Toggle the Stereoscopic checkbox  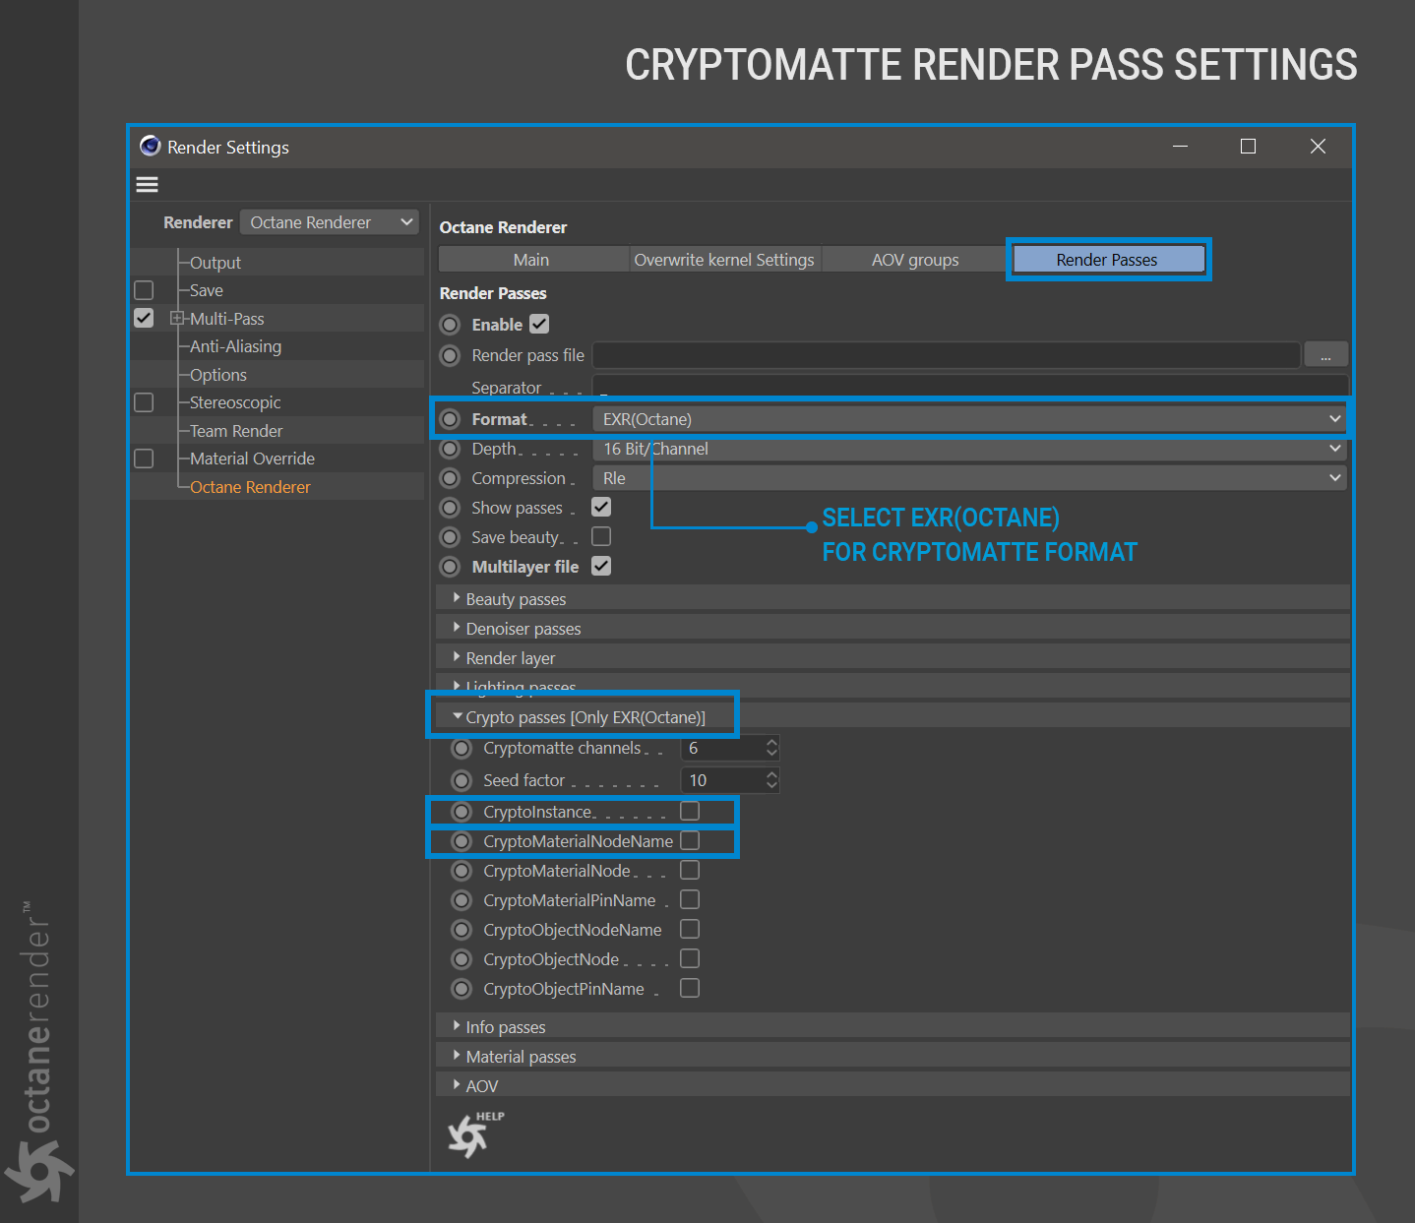click(x=144, y=402)
